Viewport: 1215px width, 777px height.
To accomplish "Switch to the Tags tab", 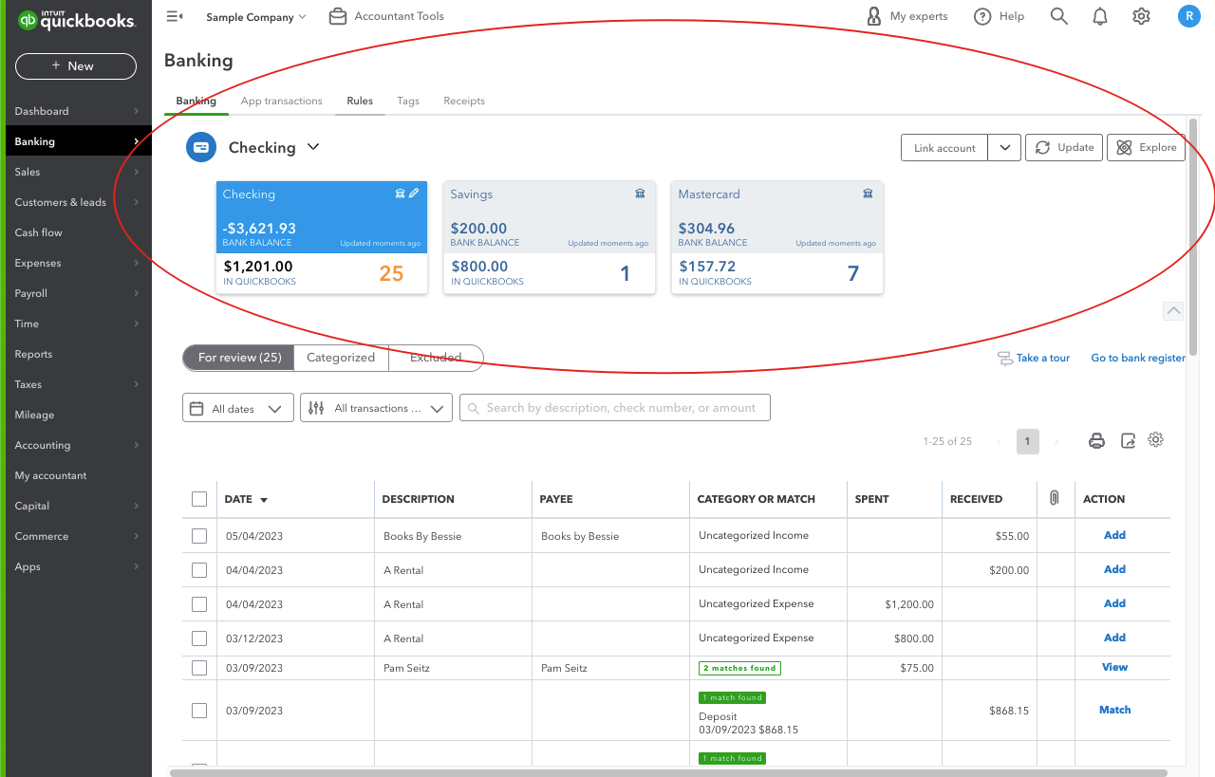I will tap(408, 101).
